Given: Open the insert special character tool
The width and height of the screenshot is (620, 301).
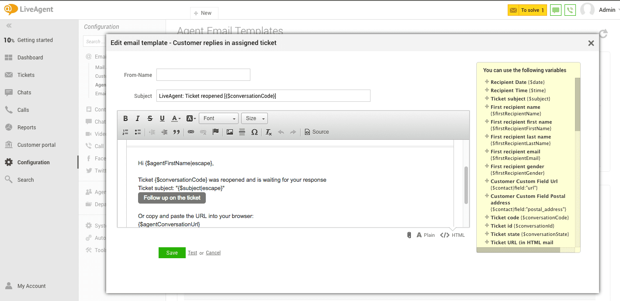Looking at the screenshot, I should pos(255,132).
